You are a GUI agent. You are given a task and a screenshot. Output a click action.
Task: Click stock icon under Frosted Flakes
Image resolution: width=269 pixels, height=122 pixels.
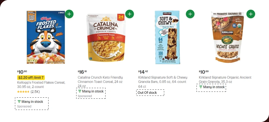click(x=19, y=102)
